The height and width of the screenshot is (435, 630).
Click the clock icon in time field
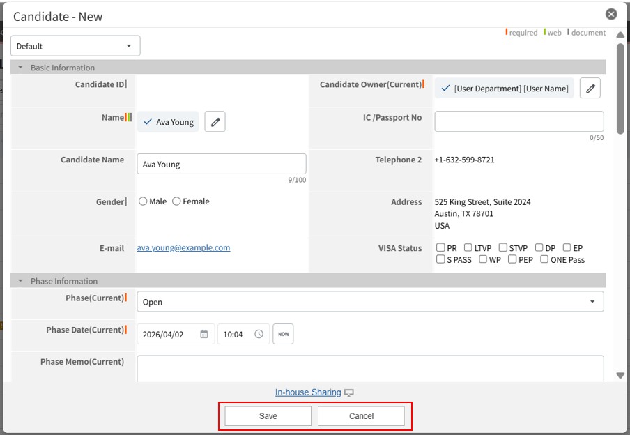click(x=259, y=334)
